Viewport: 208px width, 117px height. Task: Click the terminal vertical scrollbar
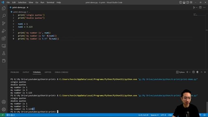point(207,107)
